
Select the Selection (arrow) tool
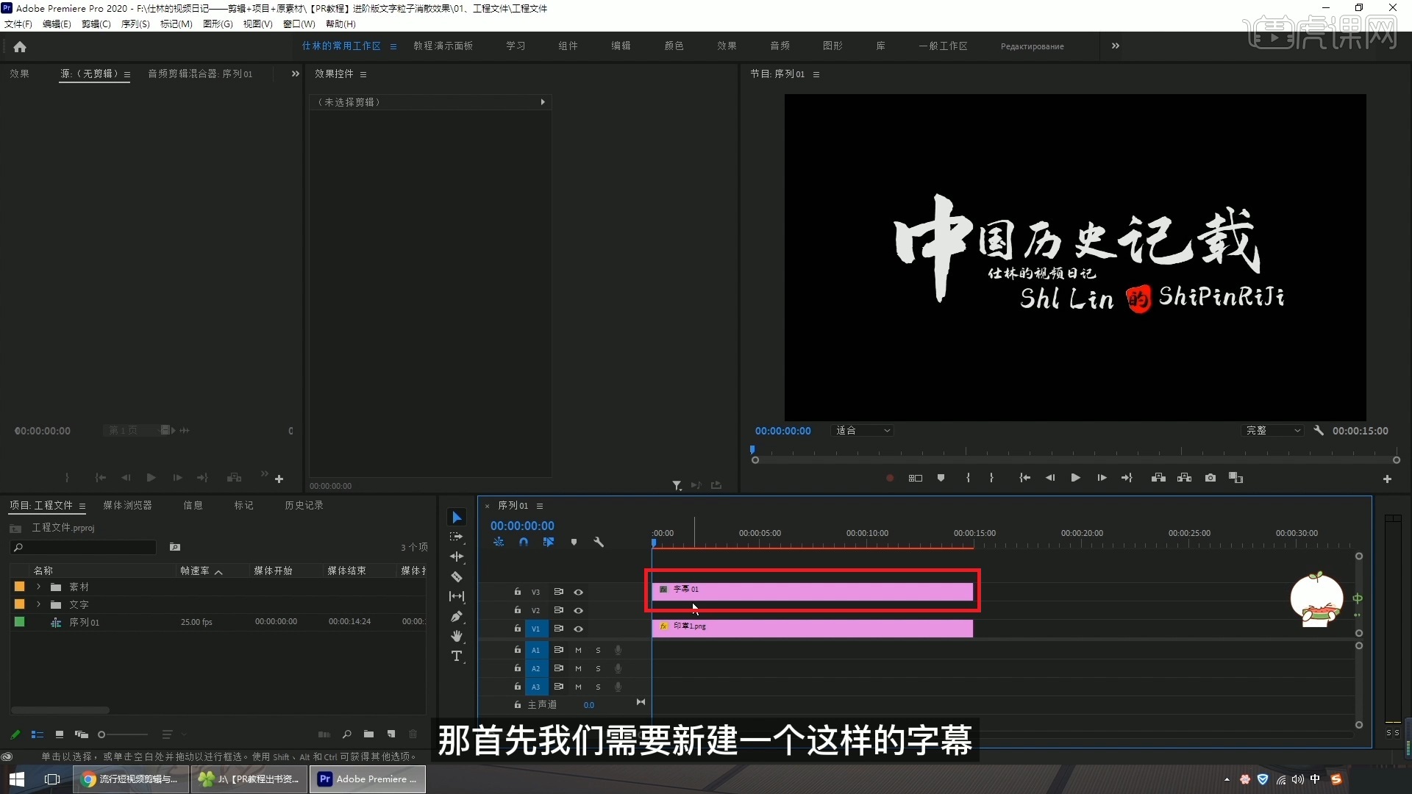457,518
